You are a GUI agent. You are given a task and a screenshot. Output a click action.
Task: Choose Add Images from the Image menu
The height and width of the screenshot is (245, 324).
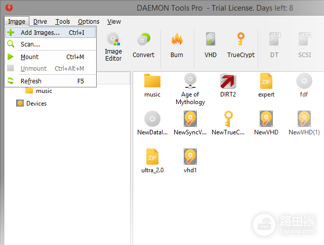click(51, 32)
